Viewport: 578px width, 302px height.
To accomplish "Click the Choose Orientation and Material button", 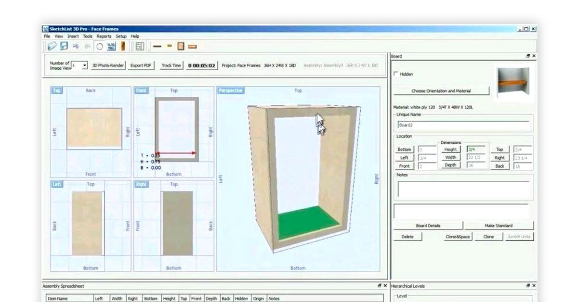I will tap(442, 91).
